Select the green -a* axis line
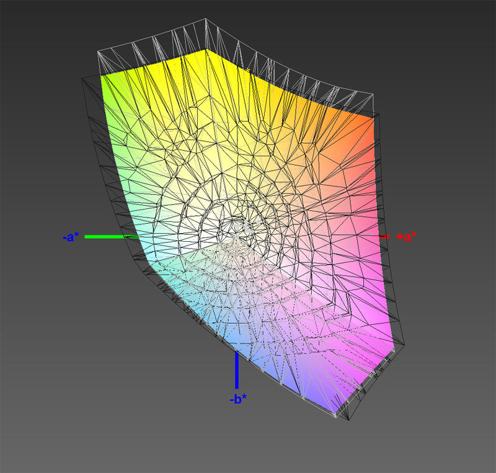The image size is (496, 473). pyautogui.click(x=112, y=237)
